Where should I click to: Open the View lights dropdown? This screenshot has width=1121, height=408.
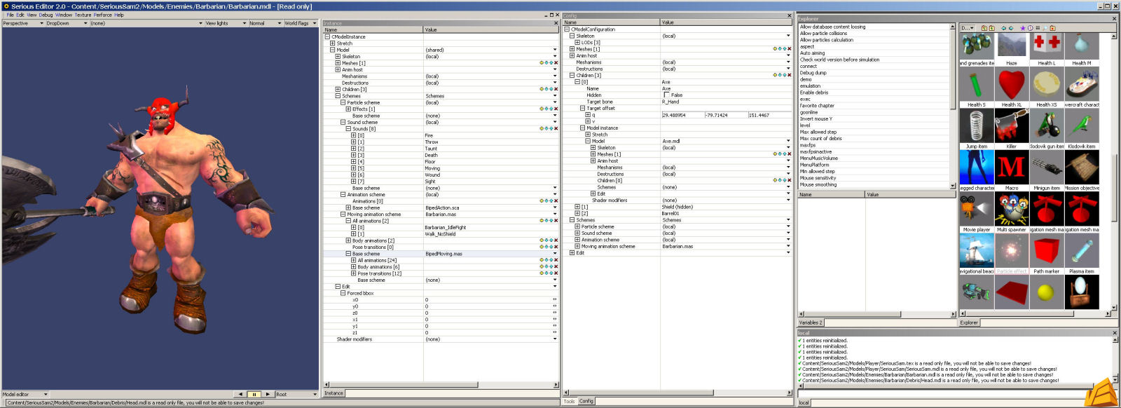pos(226,23)
